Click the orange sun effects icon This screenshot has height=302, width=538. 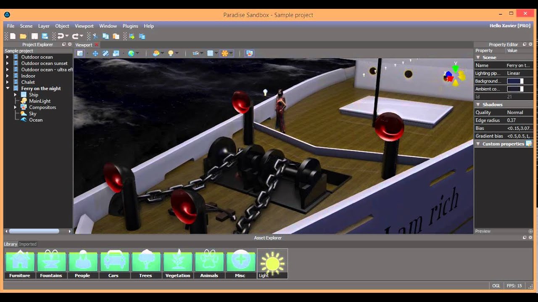tap(225, 53)
